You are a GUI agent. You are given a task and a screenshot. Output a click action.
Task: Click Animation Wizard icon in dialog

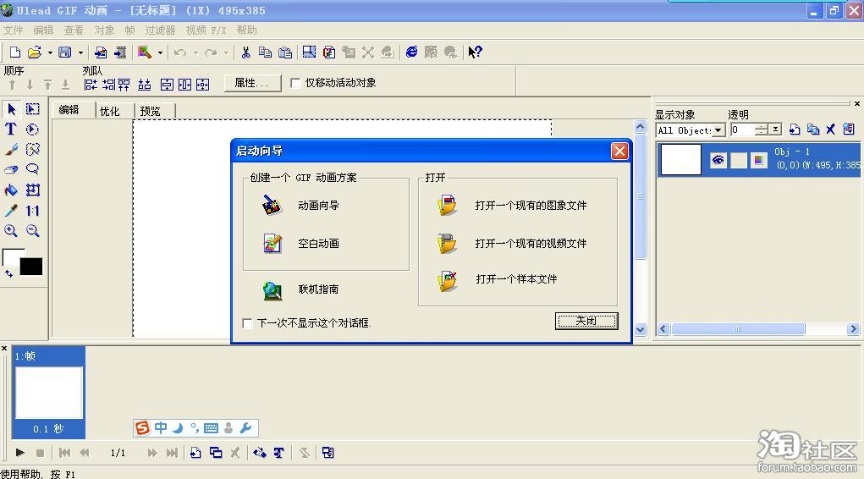272,205
